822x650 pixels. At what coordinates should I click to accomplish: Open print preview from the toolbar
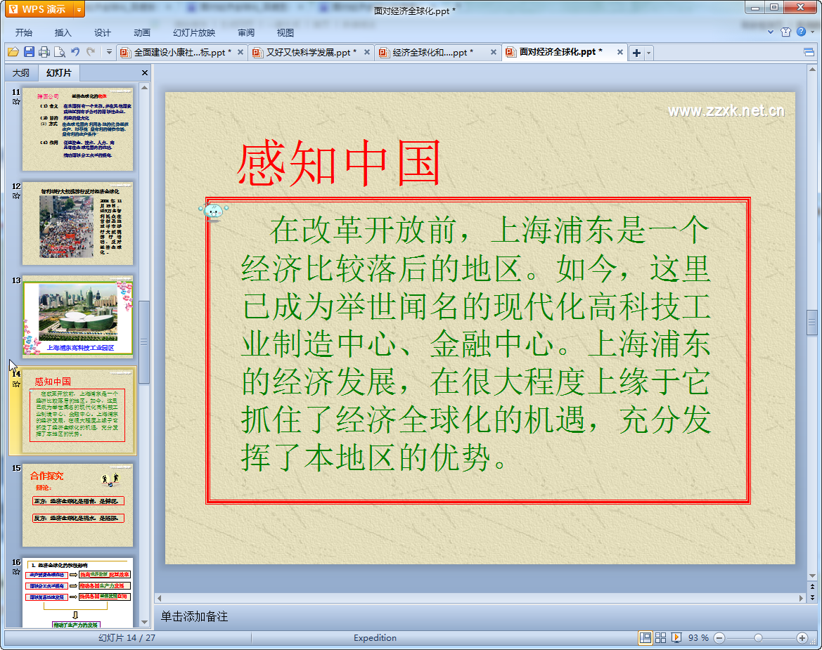tap(60, 52)
